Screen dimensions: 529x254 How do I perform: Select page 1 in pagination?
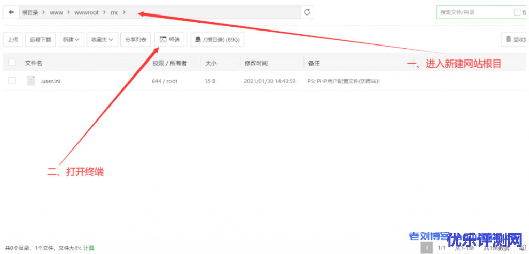coord(427,248)
